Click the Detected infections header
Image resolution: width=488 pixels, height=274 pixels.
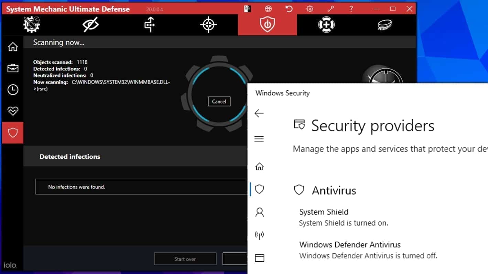click(70, 157)
